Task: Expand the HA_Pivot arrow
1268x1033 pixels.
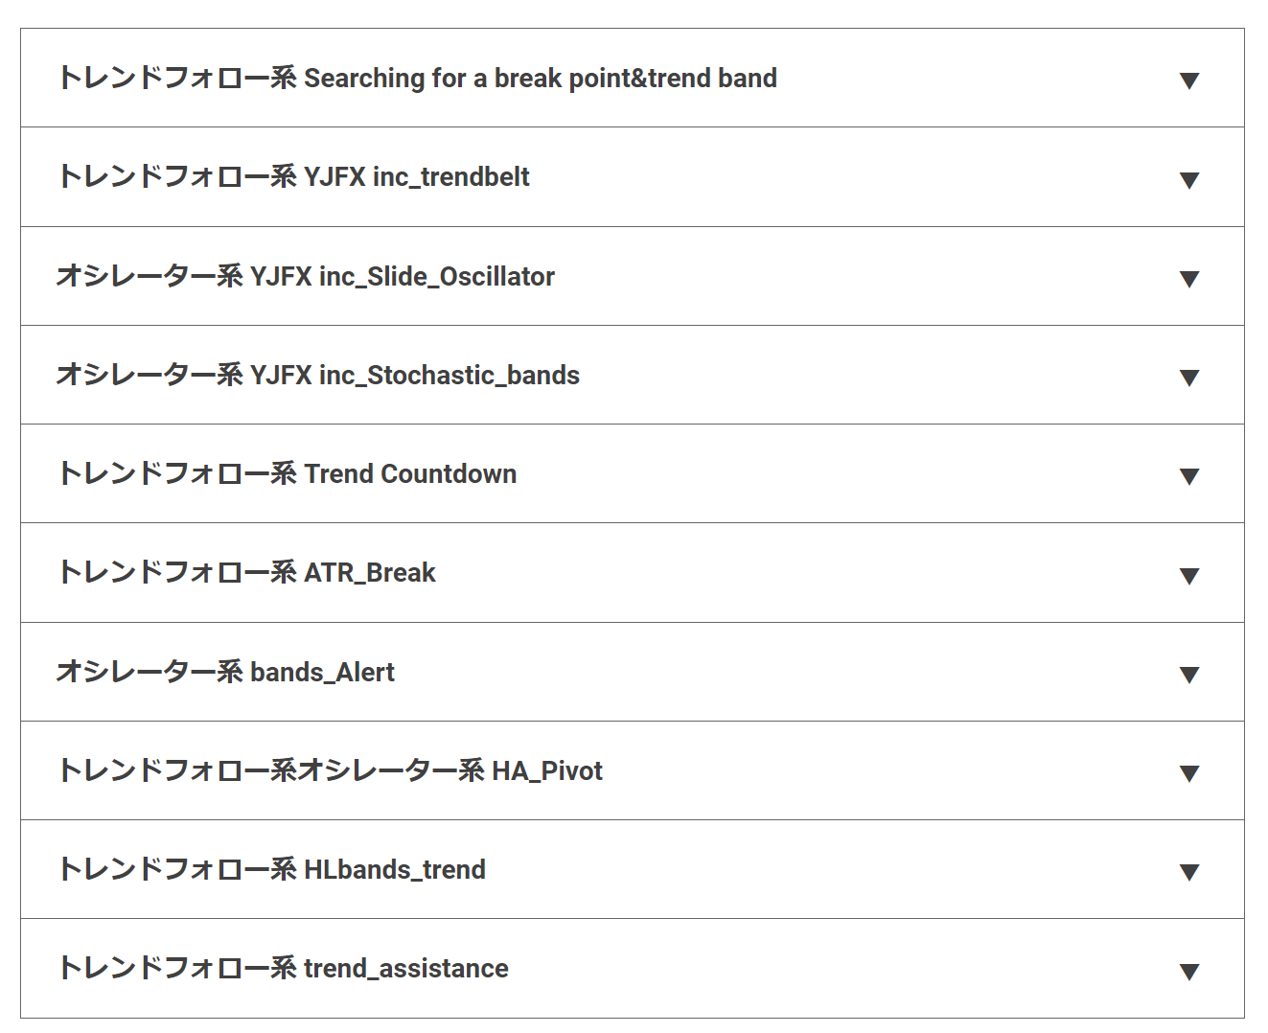Action: tap(1189, 773)
